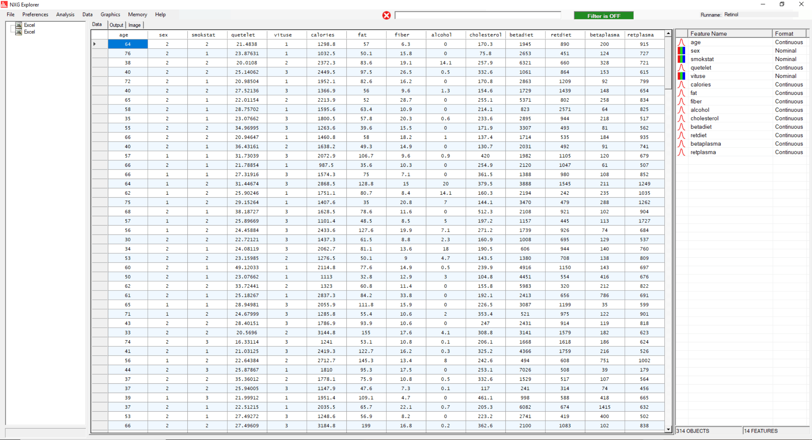Switch to the Image tab
Image resolution: width=812 pixels, height=440 pixels.
click(135, 25)
